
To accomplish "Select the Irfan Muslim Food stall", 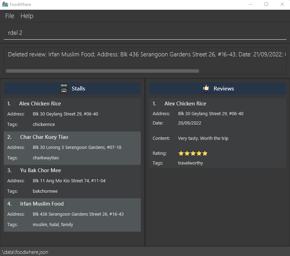I will [x=72, y=215].
